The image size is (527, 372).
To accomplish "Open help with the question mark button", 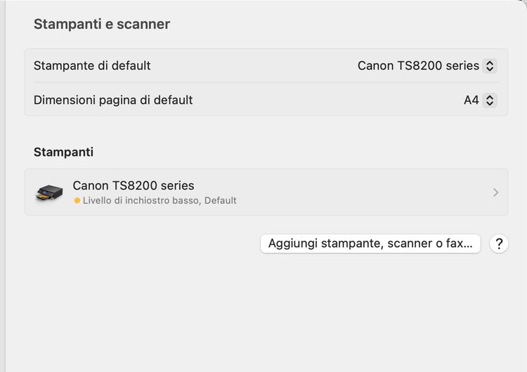I will point(499,244).
